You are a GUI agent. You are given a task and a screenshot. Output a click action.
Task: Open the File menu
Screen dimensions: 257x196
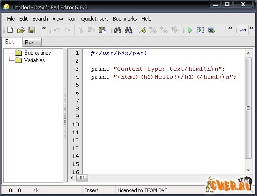(x=11, y=19)
